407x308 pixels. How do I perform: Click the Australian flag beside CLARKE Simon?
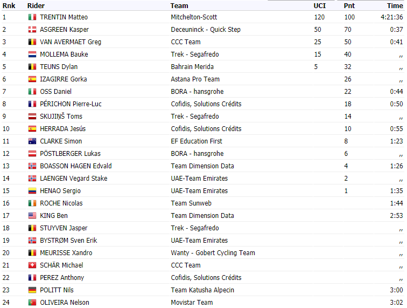(x=32, y=141)
